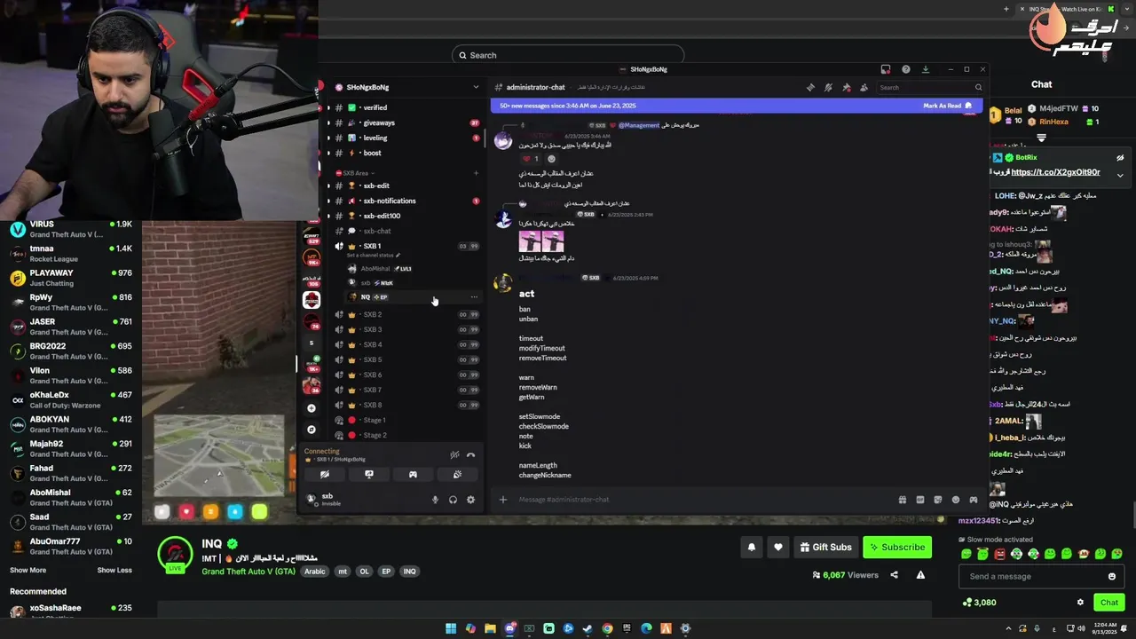1136x639 pixels.
Task: Add a server with plus icon
Action: (311, 408)
